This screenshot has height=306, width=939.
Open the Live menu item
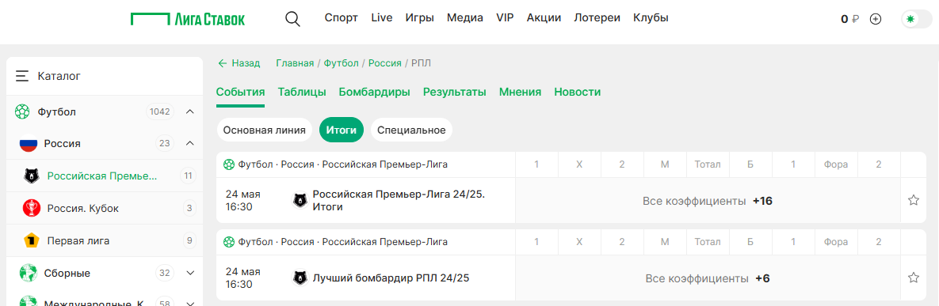pyautogui.click(x=381, y=18)
